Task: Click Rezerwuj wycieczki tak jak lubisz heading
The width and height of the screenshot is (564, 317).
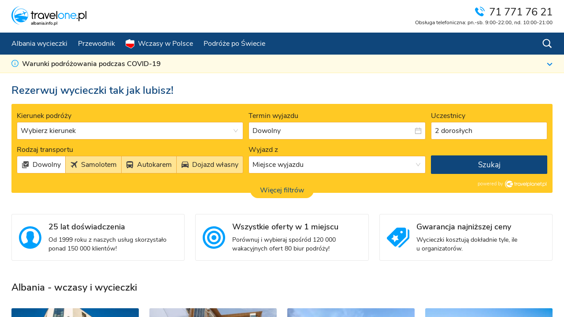Action: 93,90
